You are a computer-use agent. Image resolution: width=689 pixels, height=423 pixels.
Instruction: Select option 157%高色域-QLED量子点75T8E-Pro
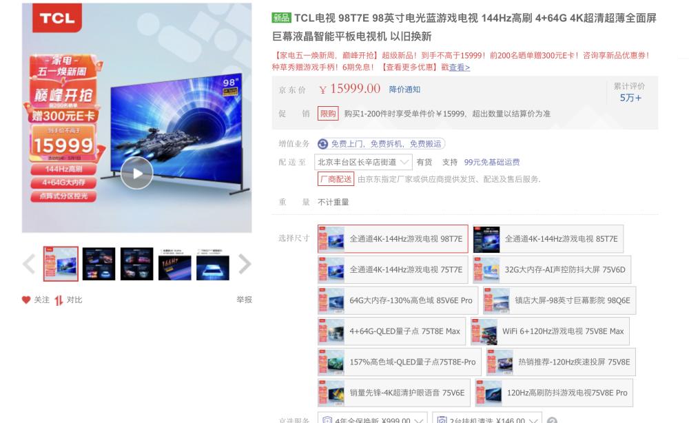pos(400,362)
